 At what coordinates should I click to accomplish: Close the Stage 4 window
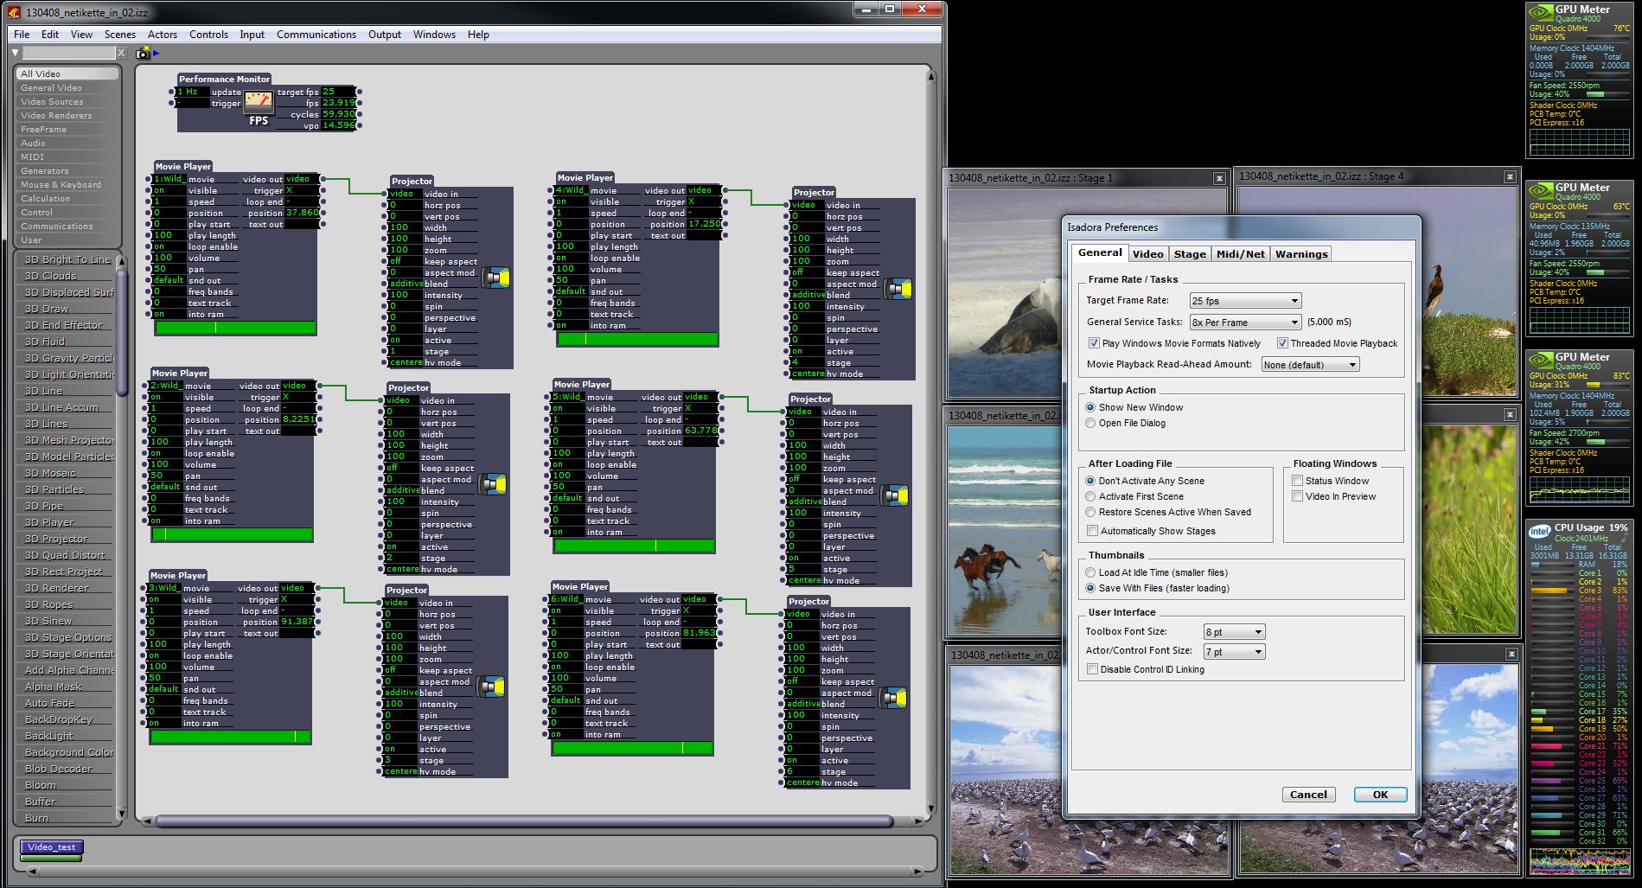pyautogui.click(x=1510, y=176)
